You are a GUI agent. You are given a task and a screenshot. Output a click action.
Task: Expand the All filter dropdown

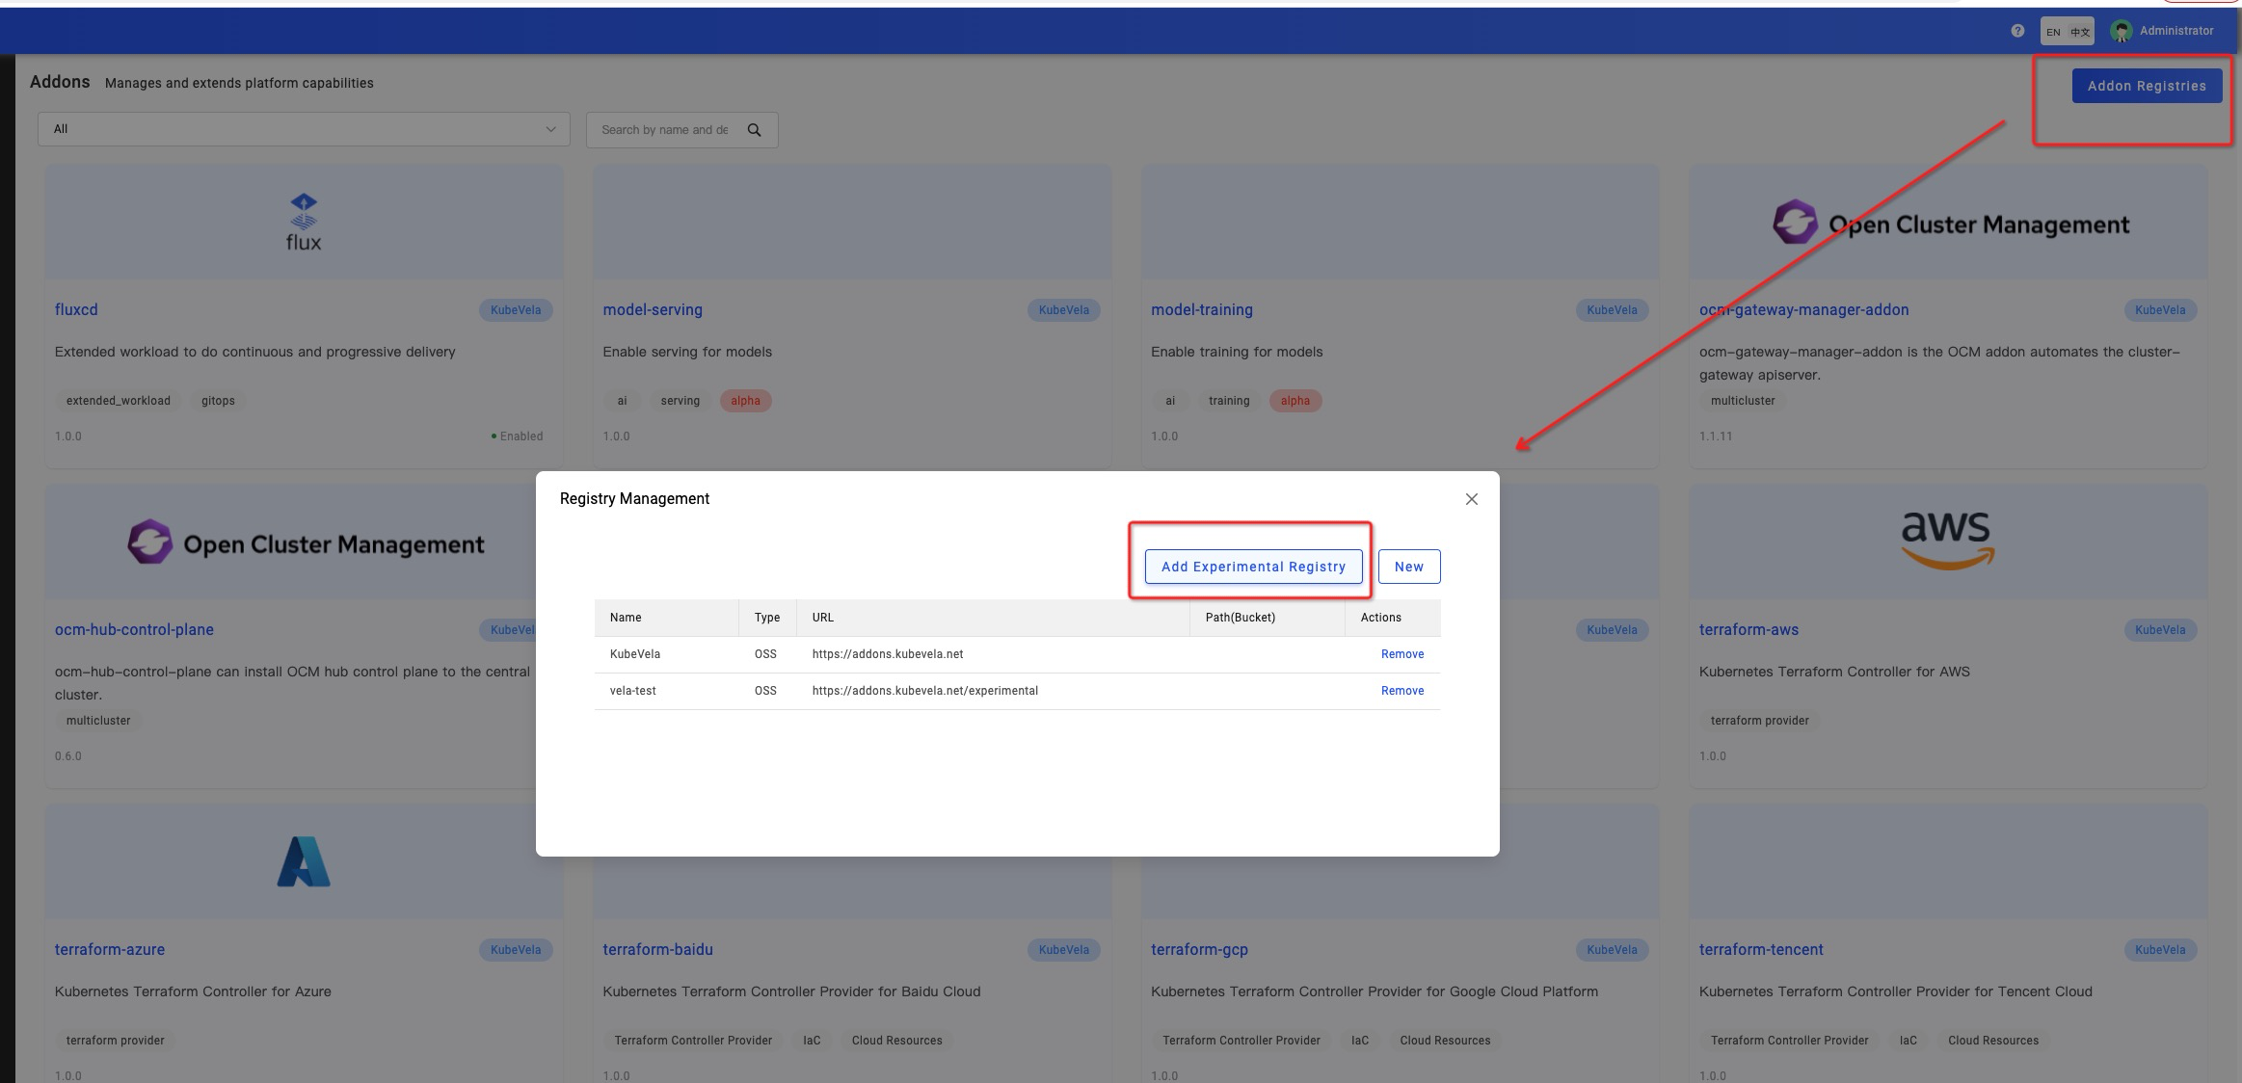coord(304,129)
